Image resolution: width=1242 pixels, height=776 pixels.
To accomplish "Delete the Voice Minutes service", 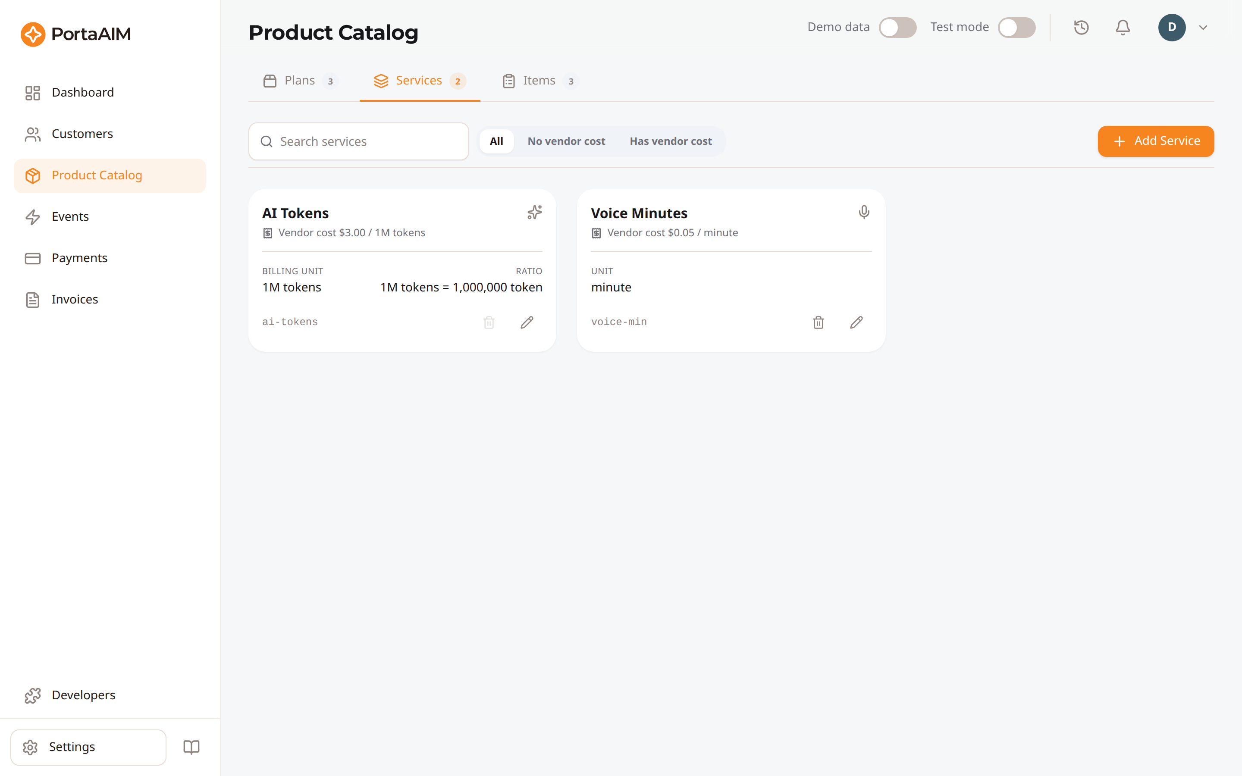I will click(x=818, y=322).
